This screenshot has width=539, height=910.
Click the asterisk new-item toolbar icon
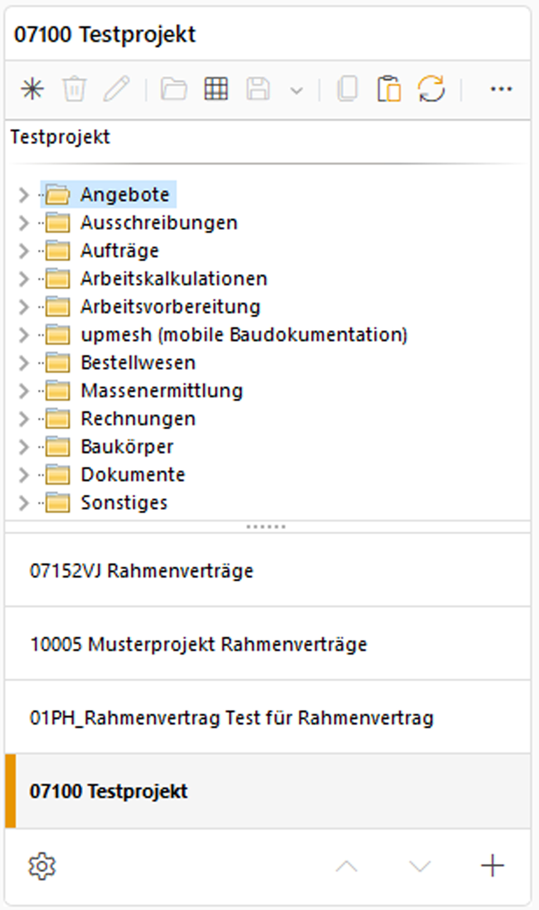[x=32, y=88]
